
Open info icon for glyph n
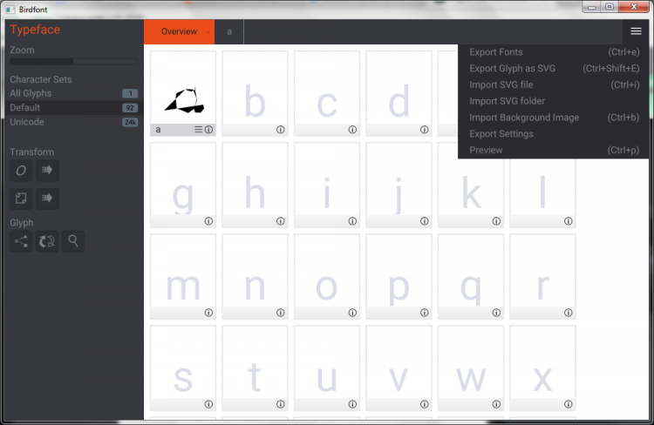point(281,313)
